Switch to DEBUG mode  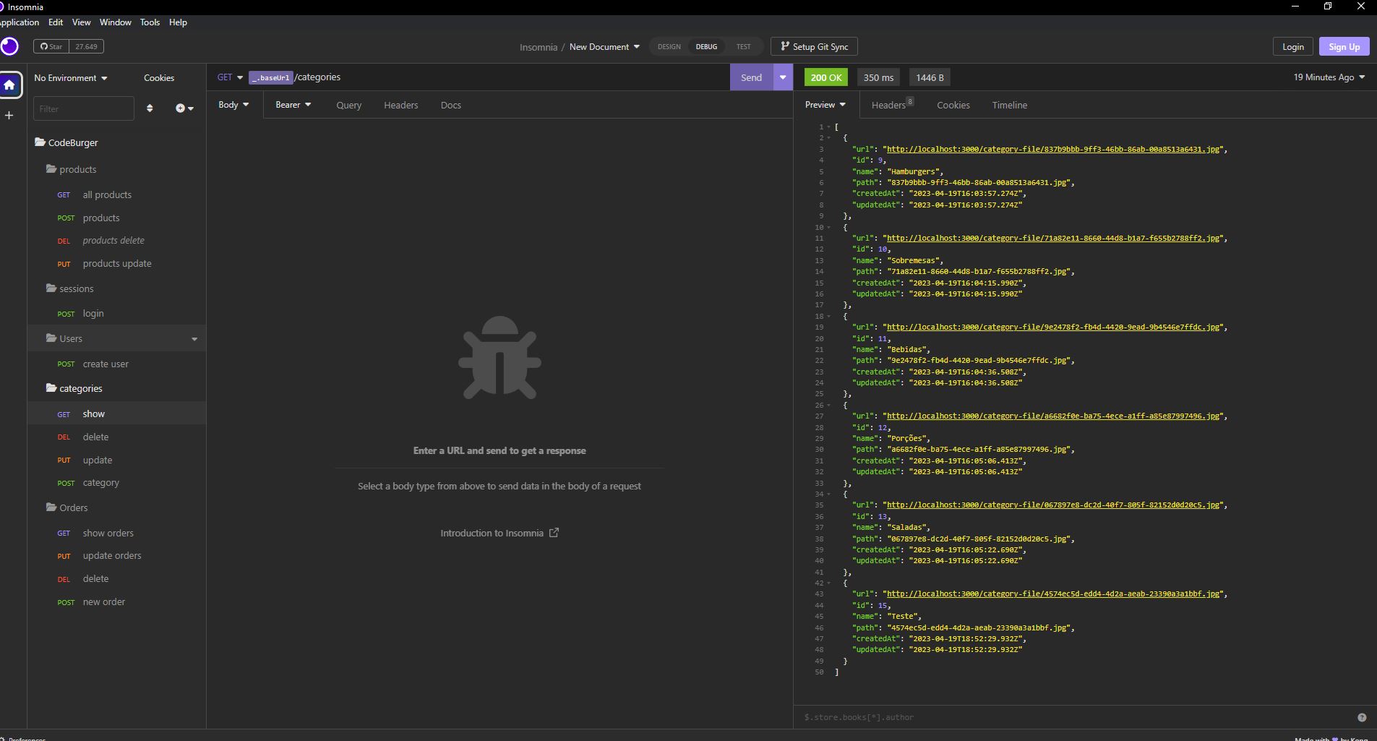(x=706, y=47)
